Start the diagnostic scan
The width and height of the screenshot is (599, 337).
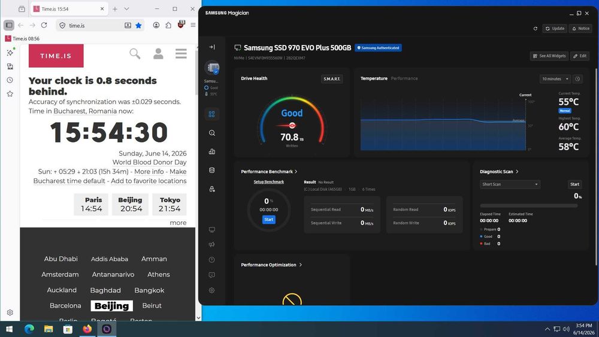pyautogui.click(x=574, y=184)
